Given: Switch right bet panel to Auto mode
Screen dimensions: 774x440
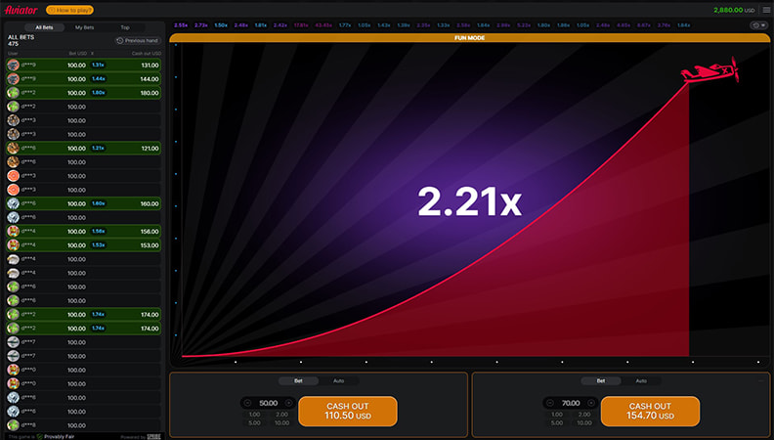Looking at the screenshot, I should pos(641,380).
